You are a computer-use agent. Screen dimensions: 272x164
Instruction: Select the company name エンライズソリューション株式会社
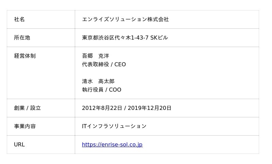point(125,19)
